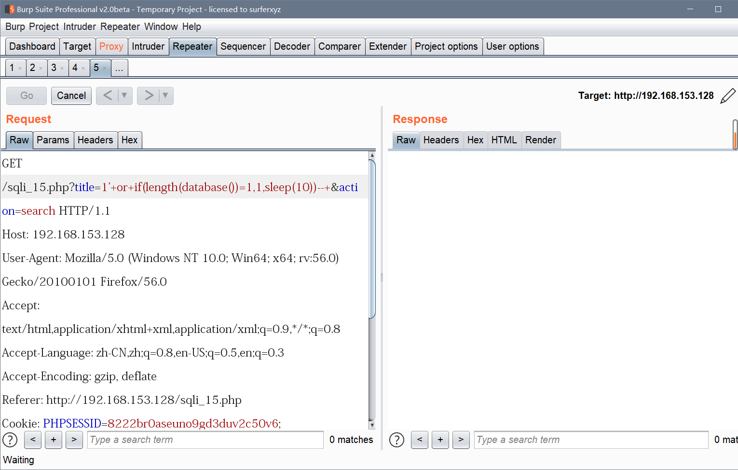Open the User options tab
Viewport: 738px width, 470px height.
[x=513, y=46]
